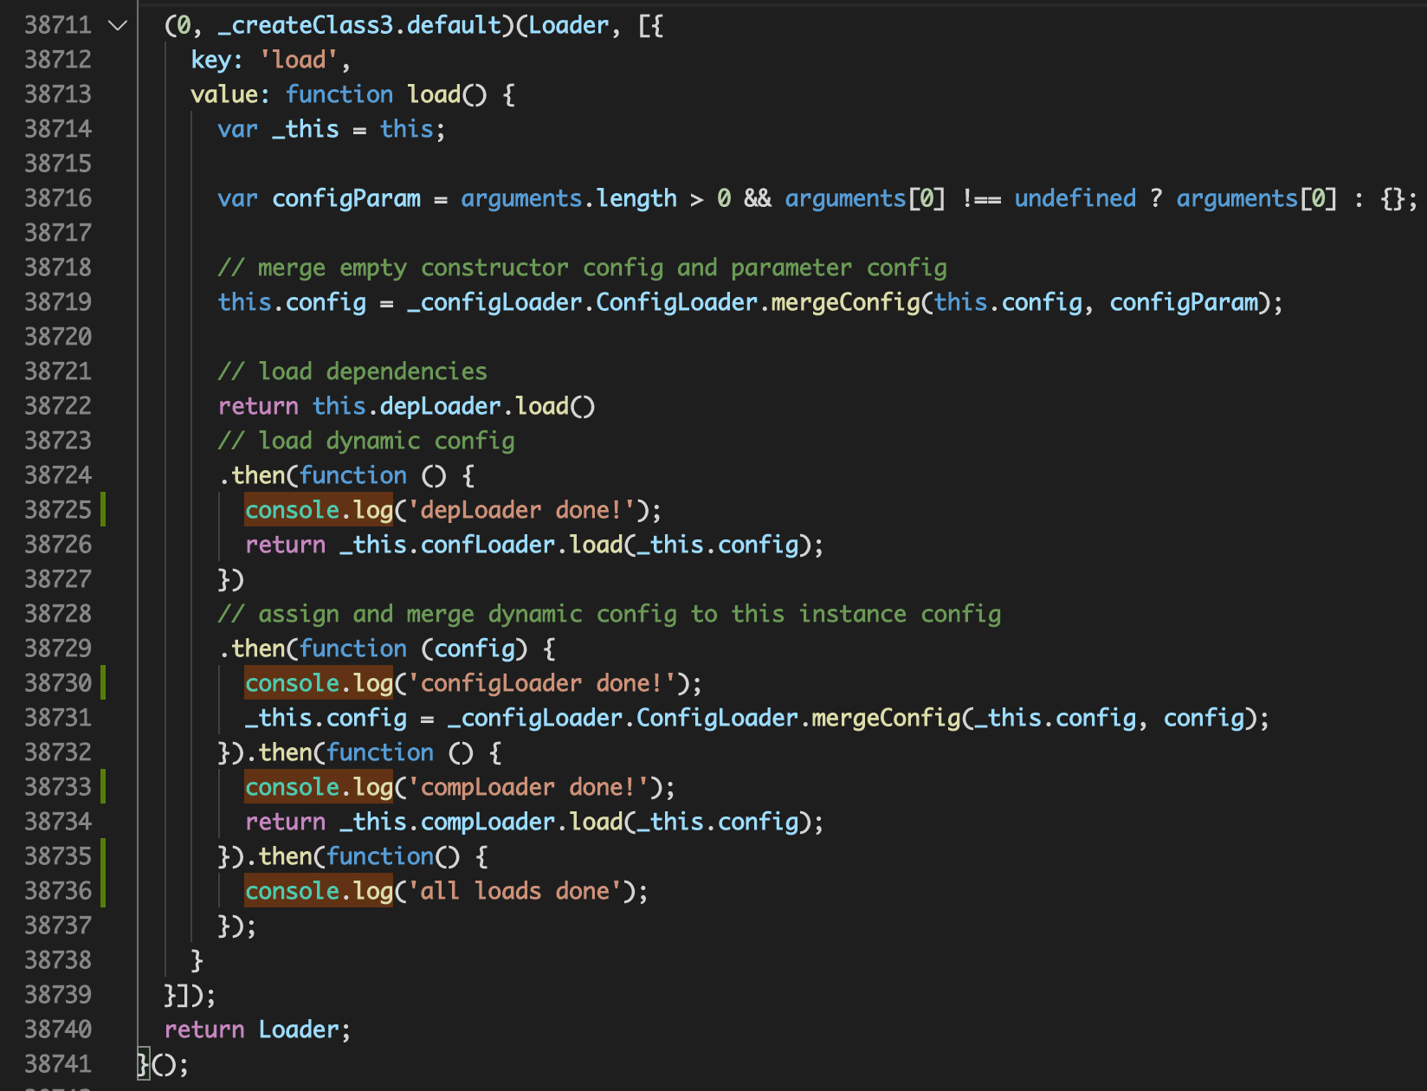Select the modified-line marker beside line 38733
The image size is (1427, 1091).
(103, 787)
